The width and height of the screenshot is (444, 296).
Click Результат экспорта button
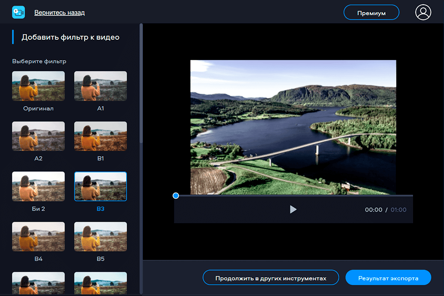[388, 278]
